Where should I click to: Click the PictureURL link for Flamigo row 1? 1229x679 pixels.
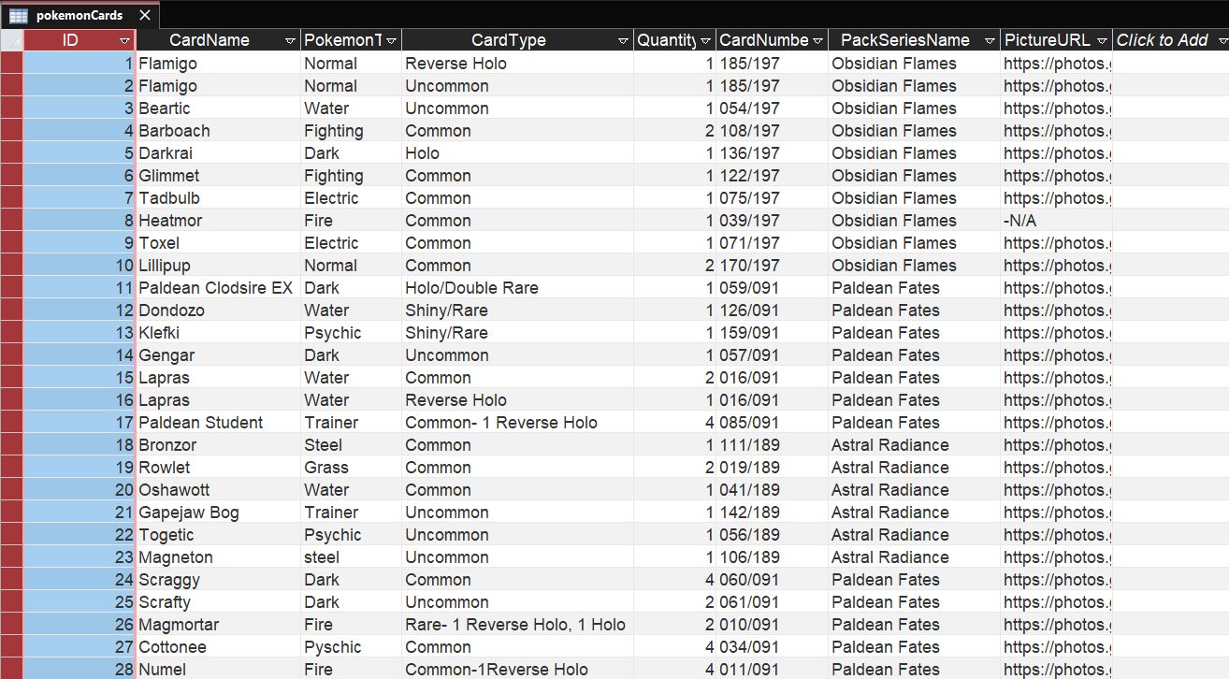(1055, 64)
